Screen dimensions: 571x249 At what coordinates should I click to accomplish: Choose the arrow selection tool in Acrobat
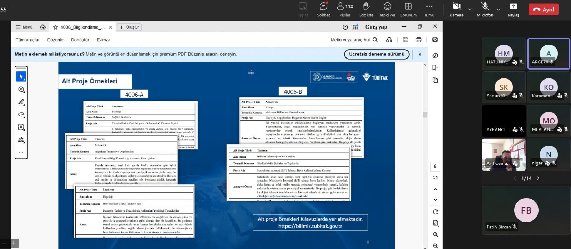[21, 77]
